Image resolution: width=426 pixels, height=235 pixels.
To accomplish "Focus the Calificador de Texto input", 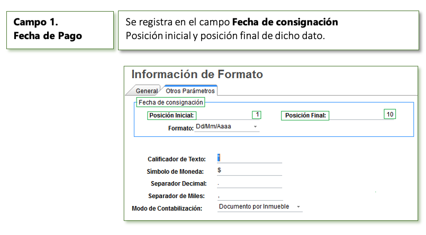I will pyautogui.click(x=249, y=158).
